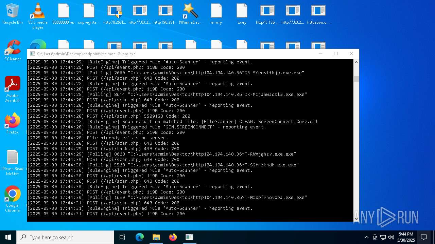
Task: Launch VLC media player shortcut
Action: click(38, 16)
